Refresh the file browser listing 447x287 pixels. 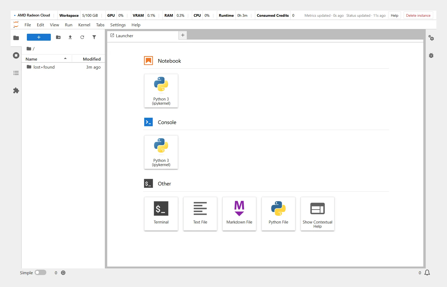[82, 37]
